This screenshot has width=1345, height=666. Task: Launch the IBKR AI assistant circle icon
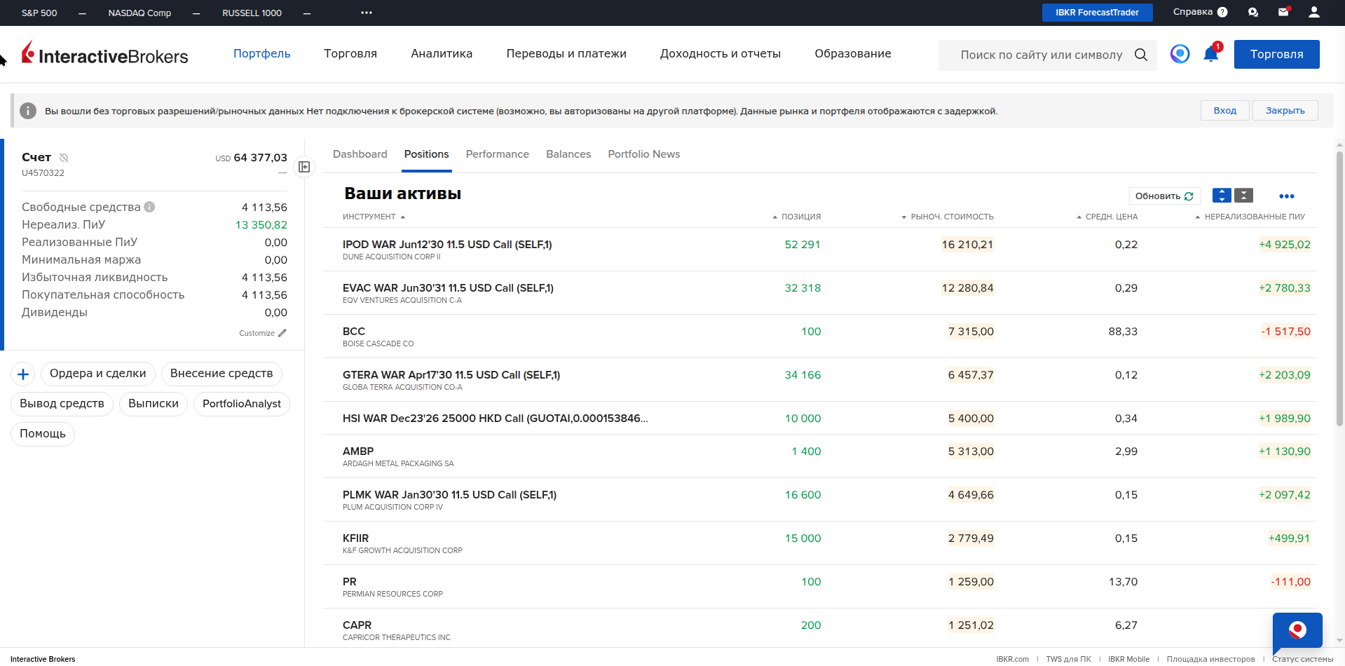[1180, 54]
